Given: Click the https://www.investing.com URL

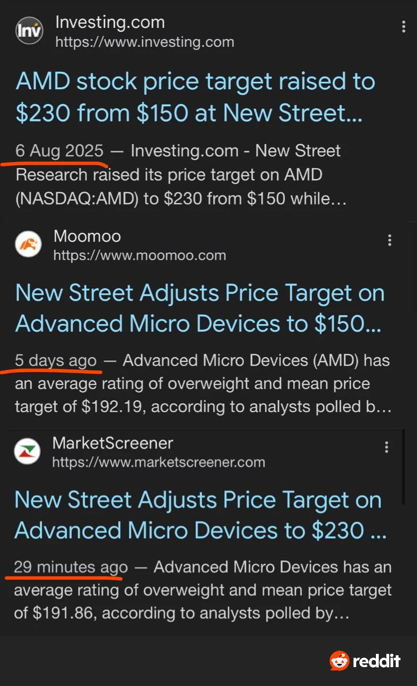Looking at the screenshot, I should pos(145,42).
